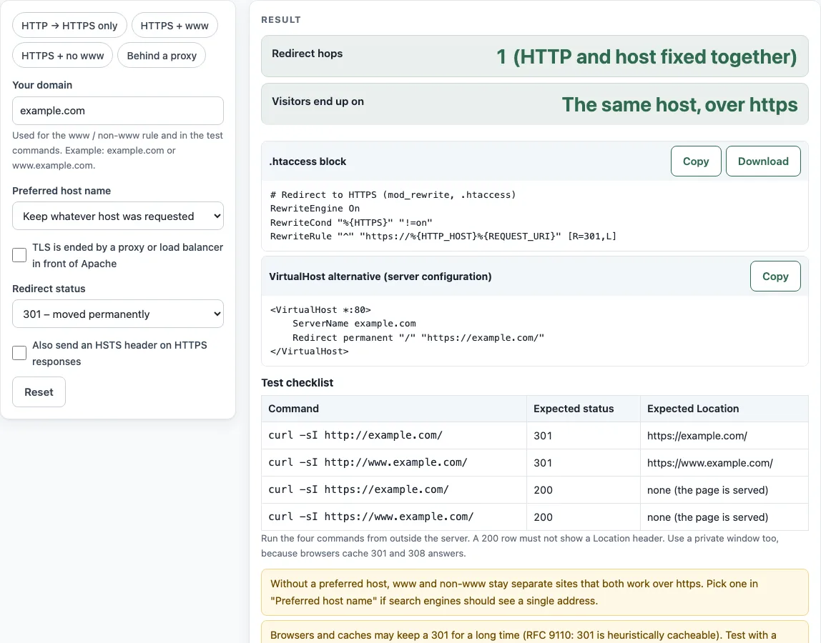The width and height of the screenshot is (821, 643).
Task: Click expected Location 'https://www.example.com/' cell
Action: click(724, 462)
